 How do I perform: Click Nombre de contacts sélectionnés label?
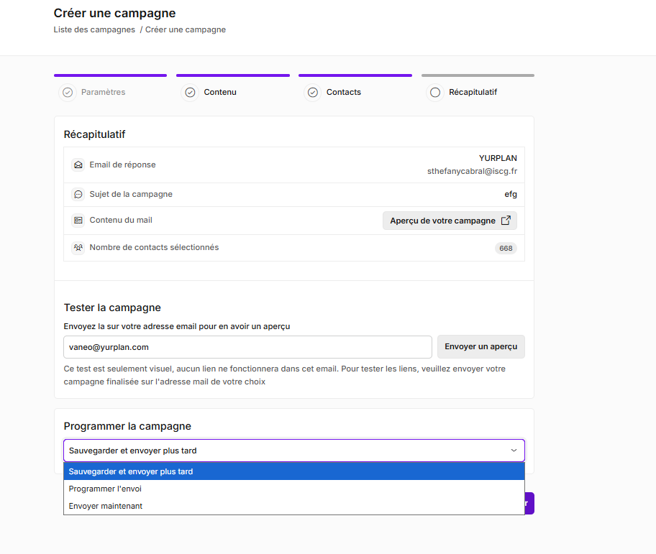point(154,247)
